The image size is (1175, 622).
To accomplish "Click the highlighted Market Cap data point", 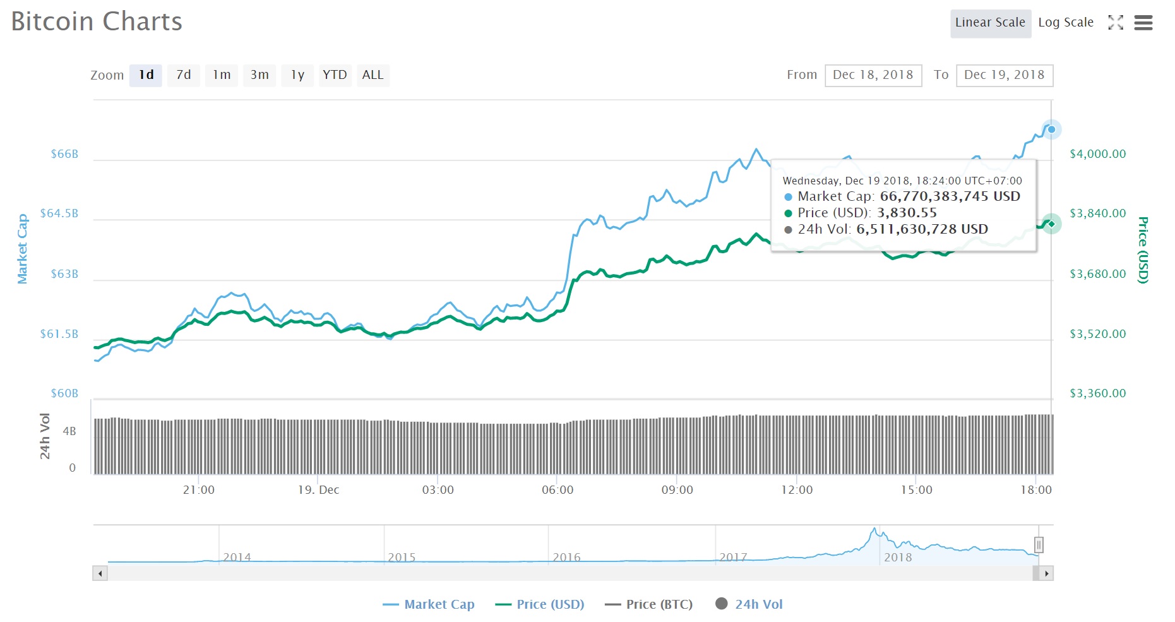I will pos(1051,129).
